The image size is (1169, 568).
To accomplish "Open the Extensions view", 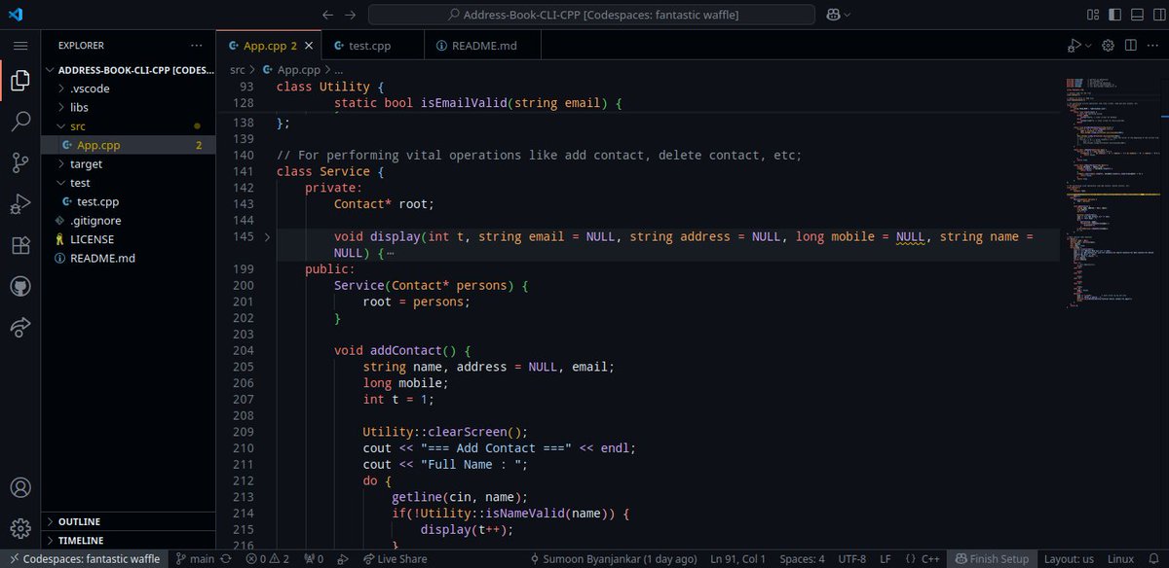I will [20, 245].
